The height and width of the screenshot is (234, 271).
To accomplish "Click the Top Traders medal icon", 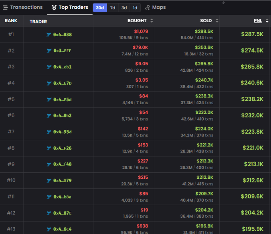I will (54, 8).
